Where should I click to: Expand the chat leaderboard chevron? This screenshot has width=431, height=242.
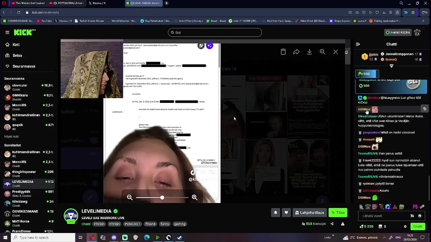point(391,66)
